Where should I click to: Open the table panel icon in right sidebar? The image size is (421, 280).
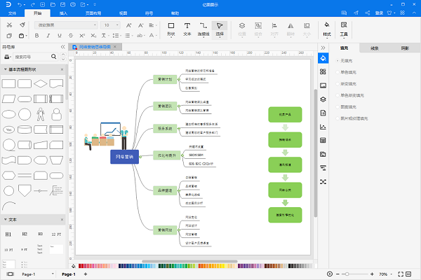pyautogui.click(x=323, y=140)
